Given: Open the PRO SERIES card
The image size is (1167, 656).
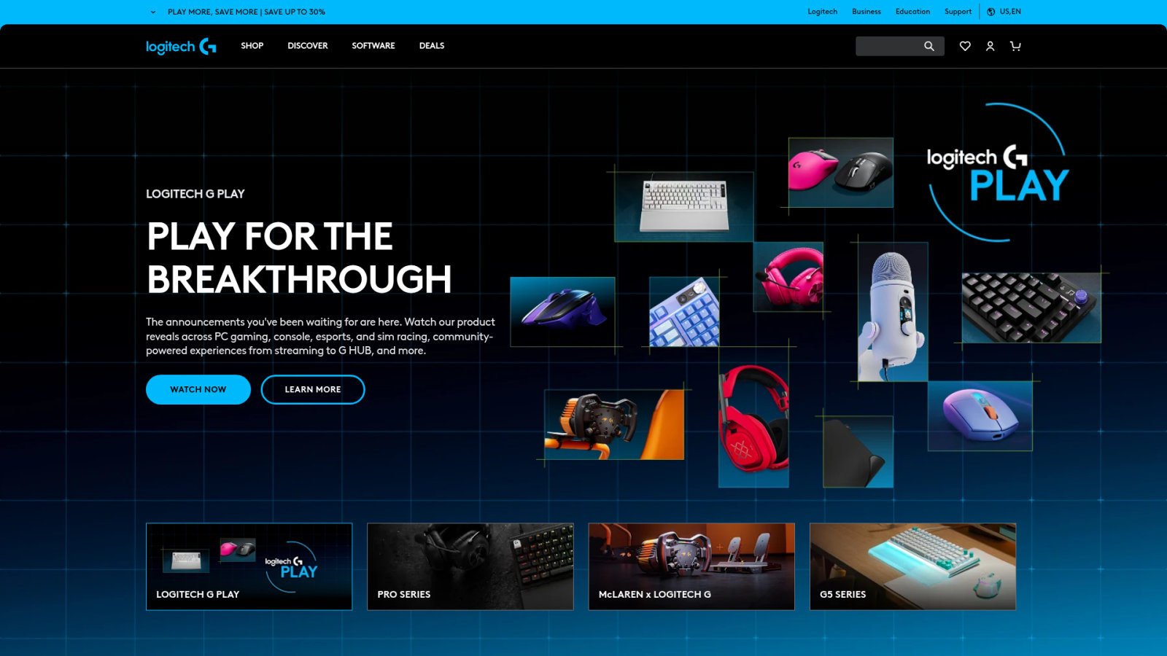Looking at the screenshot, I should pos(470,566).
